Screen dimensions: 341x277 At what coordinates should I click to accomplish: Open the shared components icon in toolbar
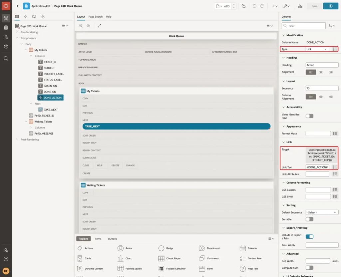pyautogui.click(x=300, y=6)
